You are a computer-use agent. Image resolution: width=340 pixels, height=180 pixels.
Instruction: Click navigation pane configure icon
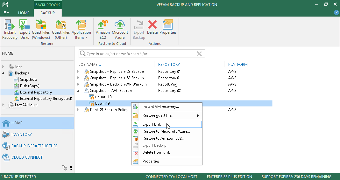tap(65, 168)
